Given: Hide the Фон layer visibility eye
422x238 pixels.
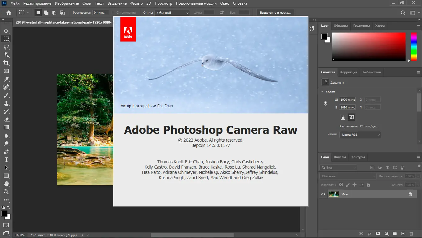Looking at the screenshot, I should pyautogui.click(x=323, y=194).
